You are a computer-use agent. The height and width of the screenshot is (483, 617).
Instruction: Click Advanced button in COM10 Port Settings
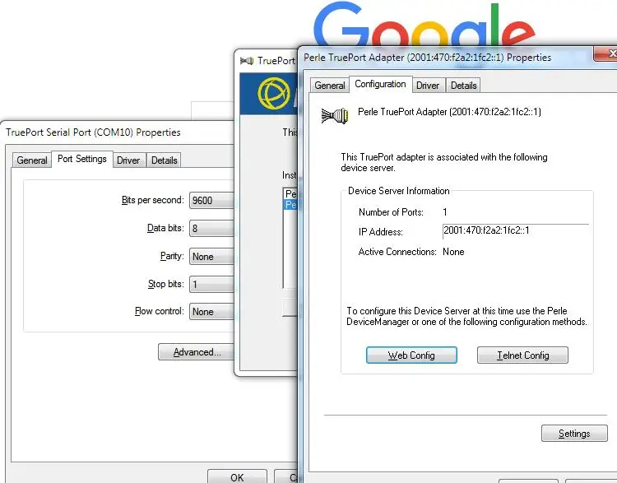click(x=197, y=352)
